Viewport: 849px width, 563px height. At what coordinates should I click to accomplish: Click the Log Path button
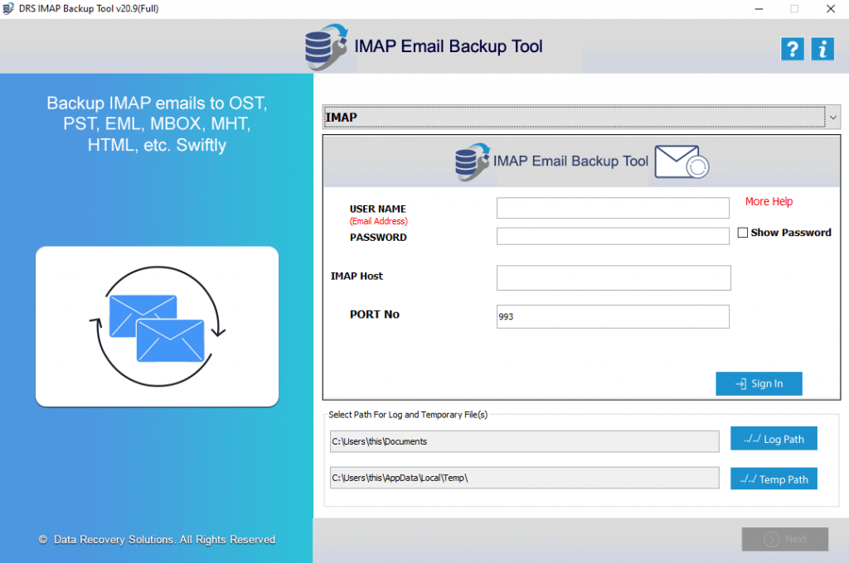[x=773, y=438]
